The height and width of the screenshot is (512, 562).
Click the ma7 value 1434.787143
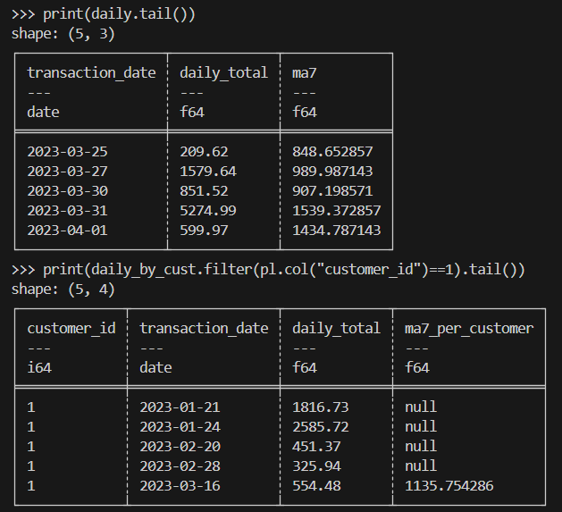(x=337, y=230)
